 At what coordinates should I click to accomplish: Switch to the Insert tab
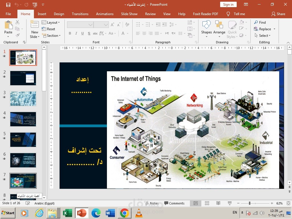click(42, 14)
